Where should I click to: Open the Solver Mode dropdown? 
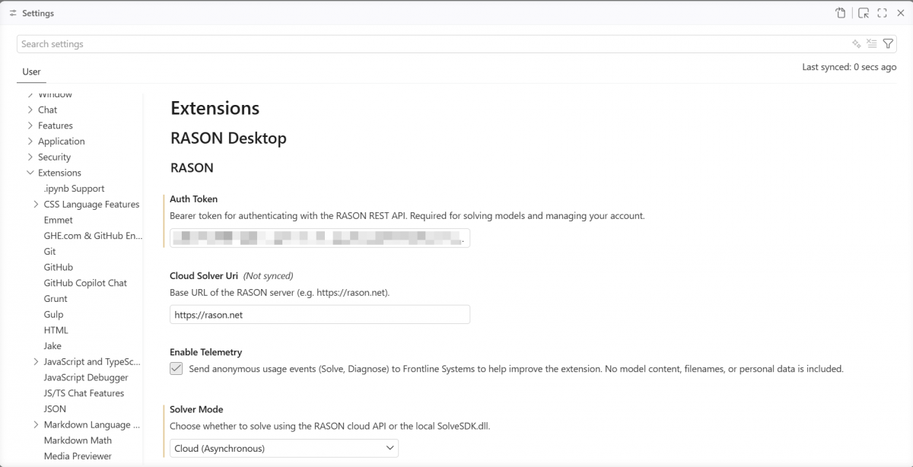point(284,449)
